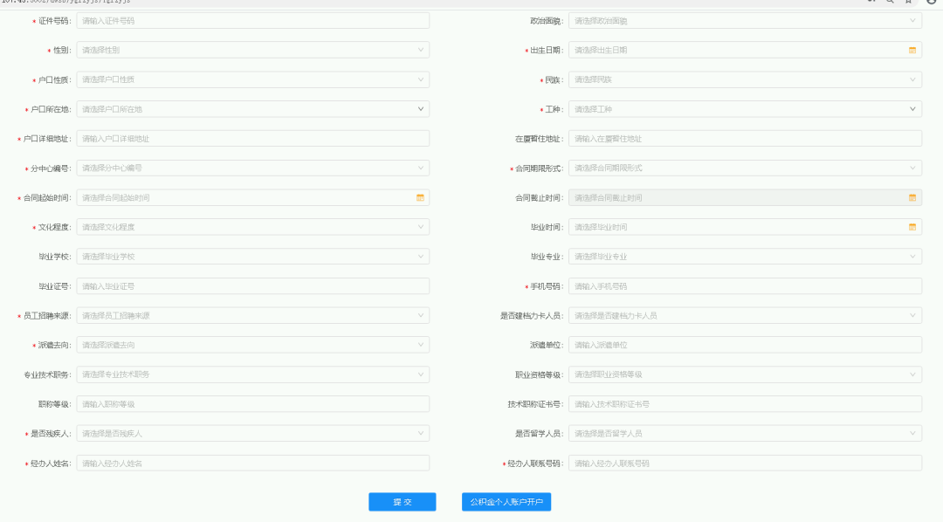
Task: Click into the 户口详细地址 input
Action: pos(252,138)
